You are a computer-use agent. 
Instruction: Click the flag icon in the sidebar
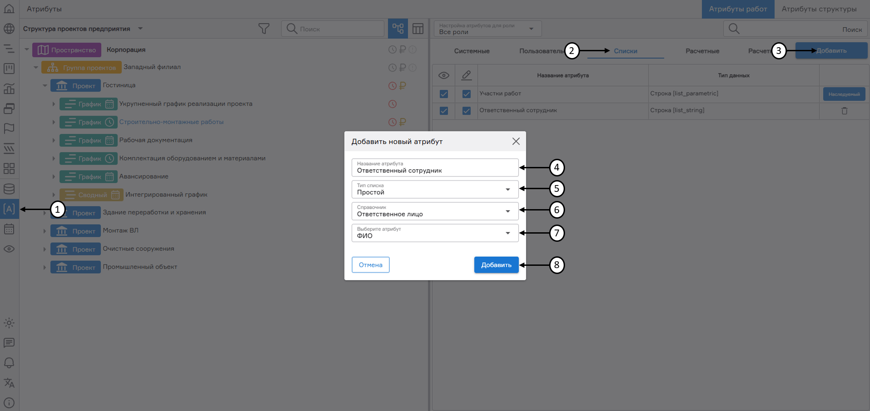[9, 128]
